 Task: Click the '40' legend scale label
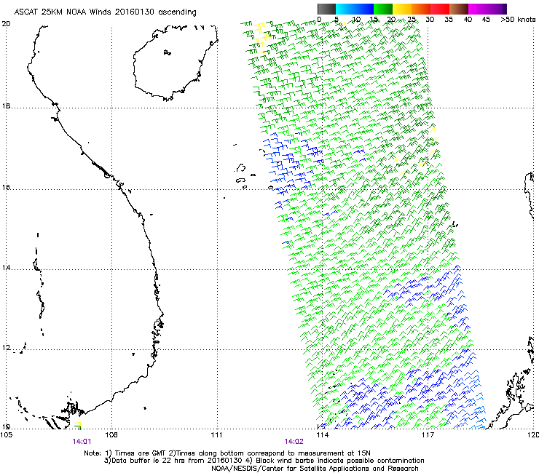pyautogui.click(x=468, y=20)
